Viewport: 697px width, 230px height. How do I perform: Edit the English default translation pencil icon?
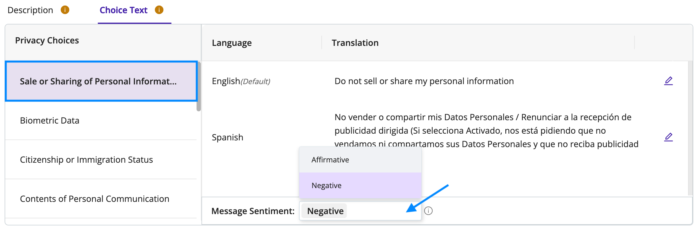pos(668,81)
